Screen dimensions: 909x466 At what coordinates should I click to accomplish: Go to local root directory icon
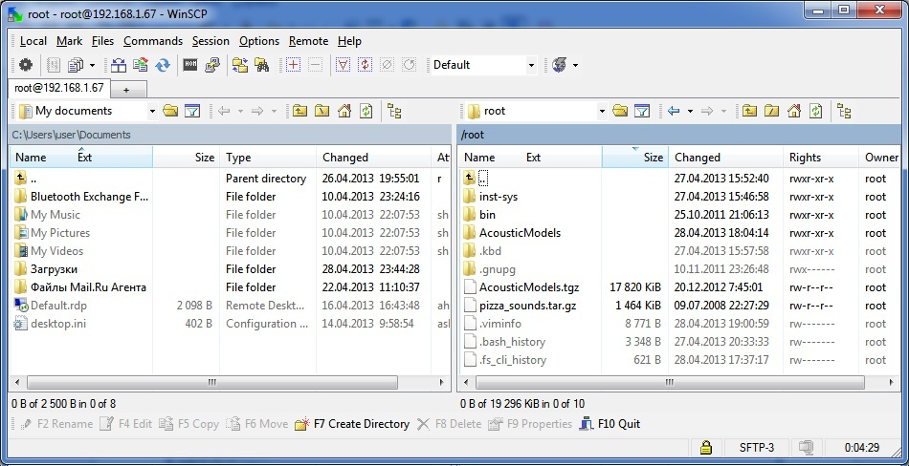(x=321, y=111)
